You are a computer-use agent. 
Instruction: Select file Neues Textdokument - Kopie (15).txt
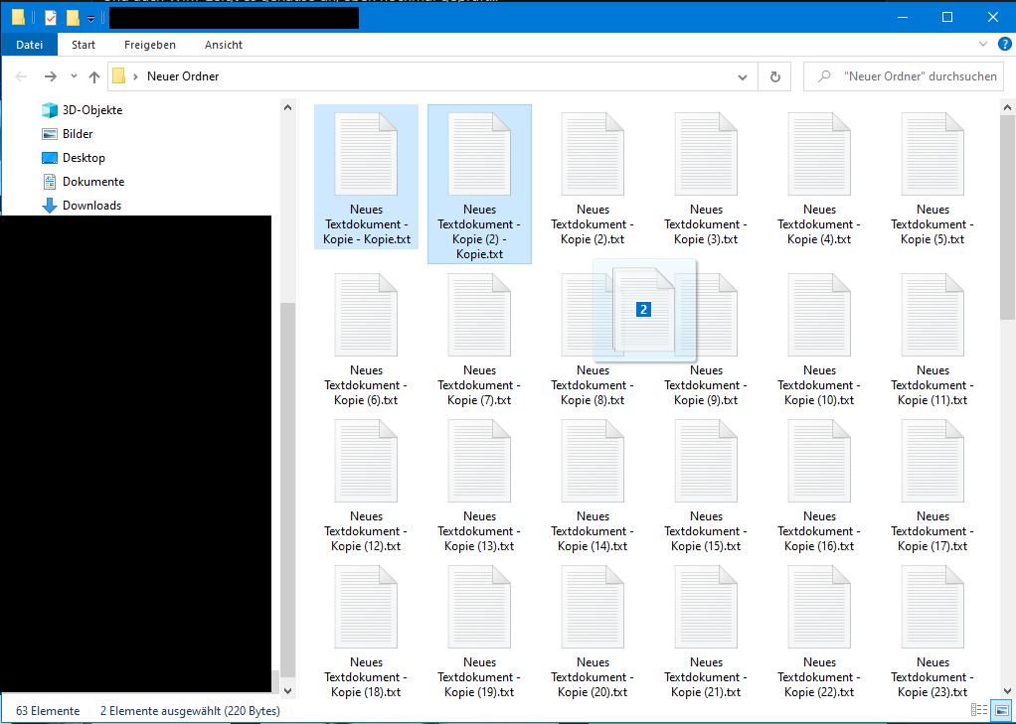click(x=706, y=485)
